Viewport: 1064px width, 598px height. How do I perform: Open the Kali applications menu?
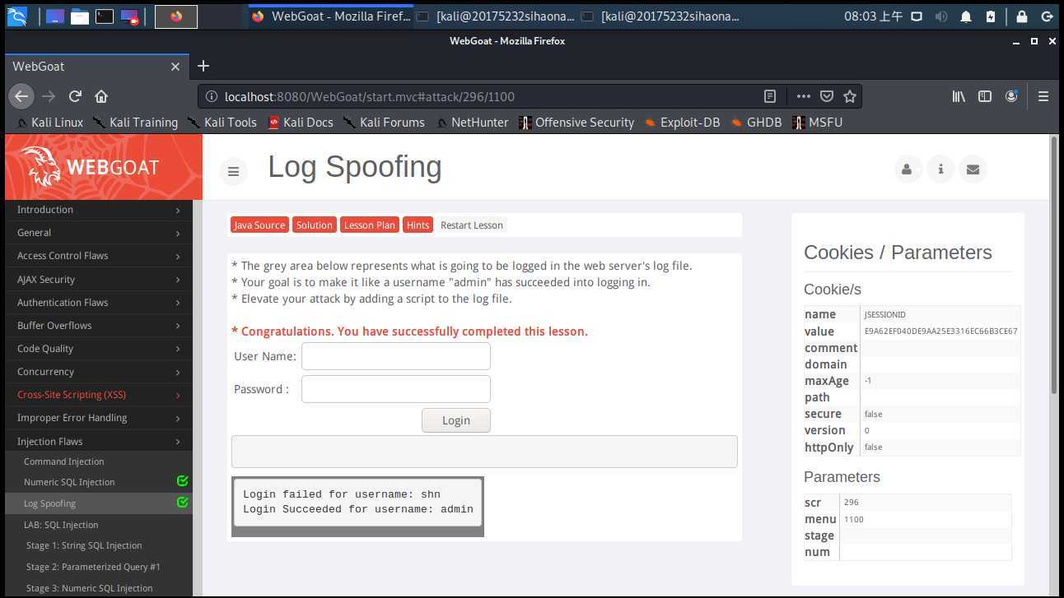pos(16,16)
